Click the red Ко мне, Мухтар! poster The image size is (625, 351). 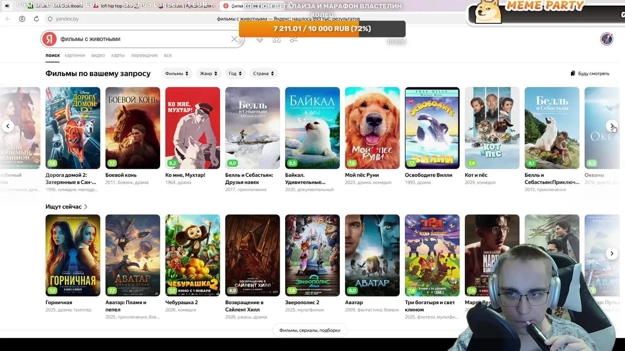click(193, 128)
